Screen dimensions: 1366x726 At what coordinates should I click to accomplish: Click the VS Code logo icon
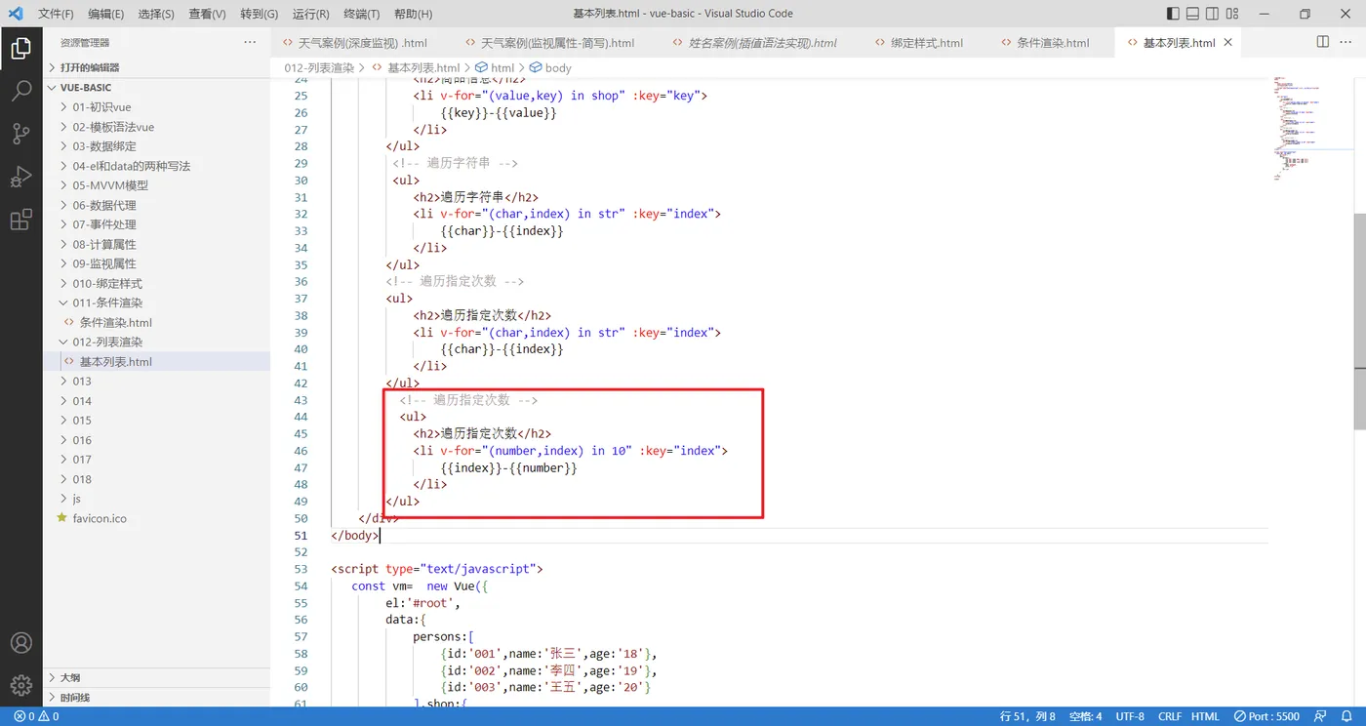pos(15,14)
